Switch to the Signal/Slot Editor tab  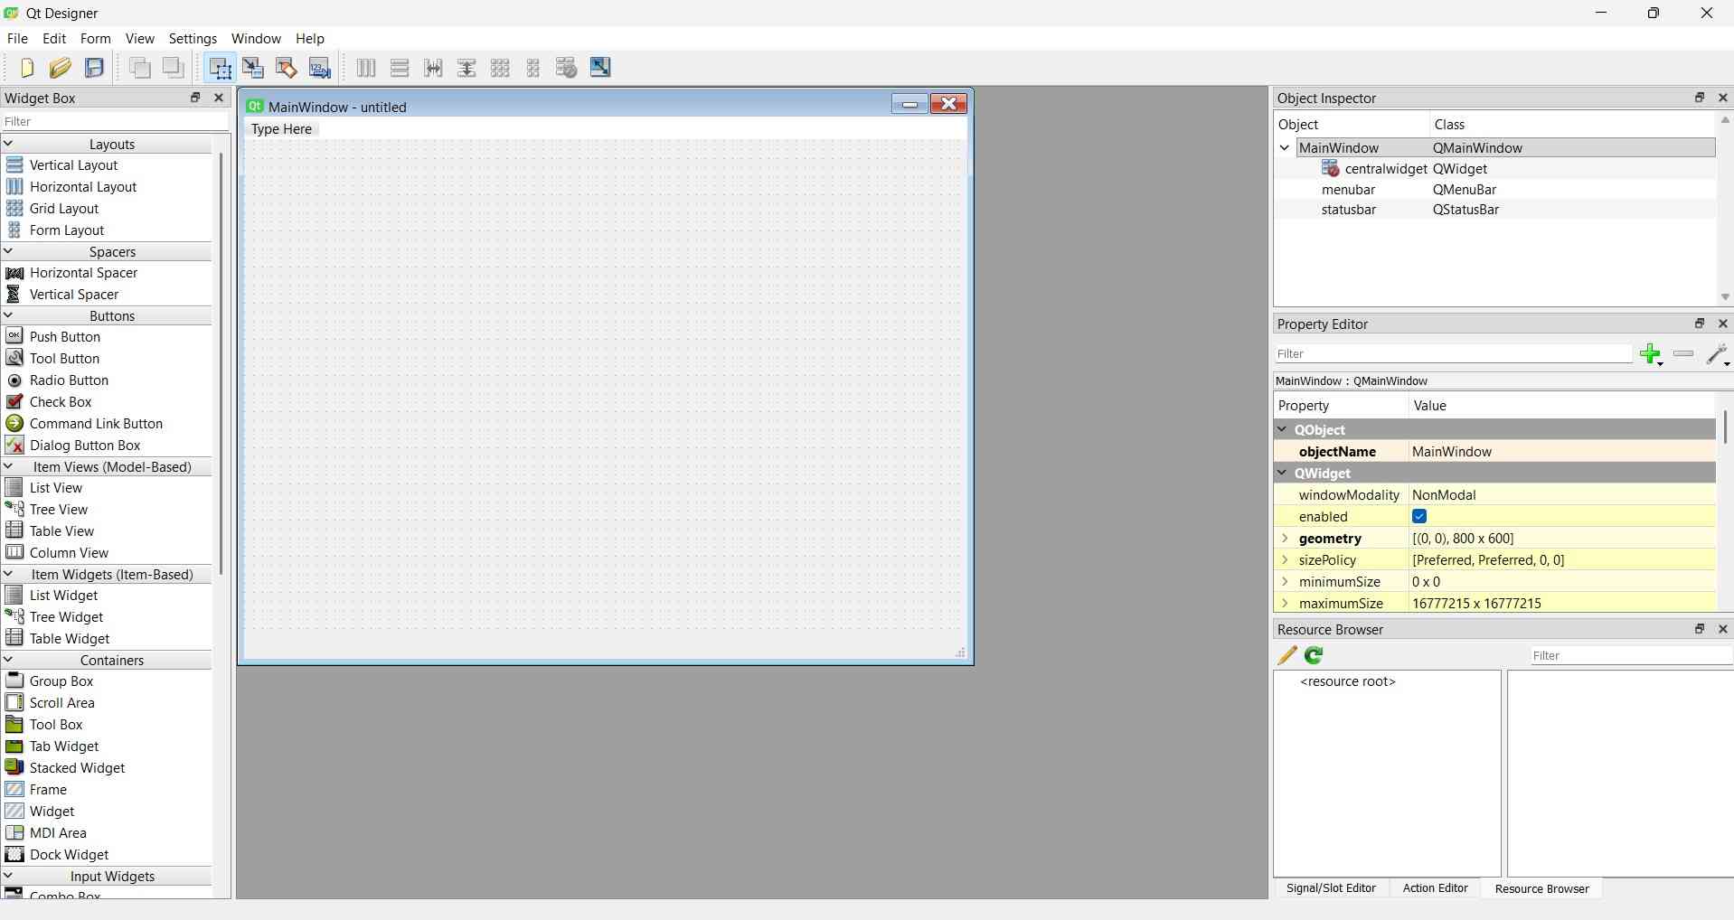tap(1331, 888)
